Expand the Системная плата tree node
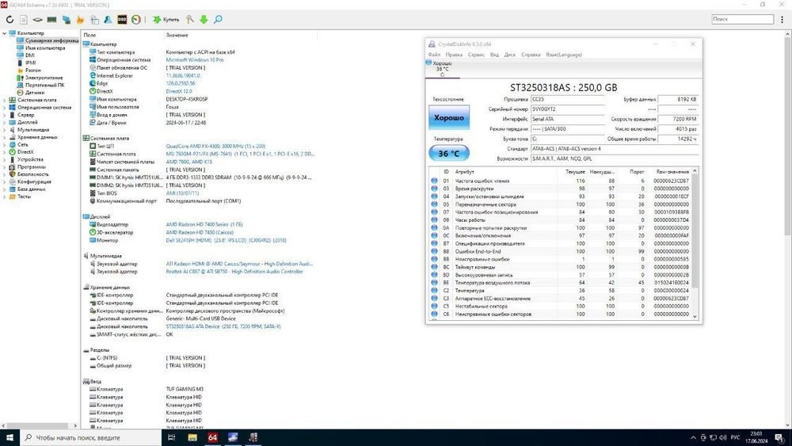 pos(4,100)
